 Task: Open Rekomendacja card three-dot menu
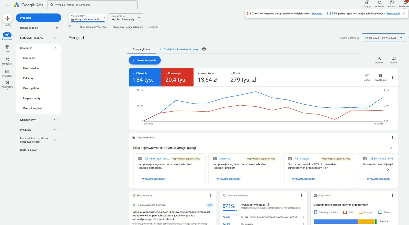tap(211, 195)
